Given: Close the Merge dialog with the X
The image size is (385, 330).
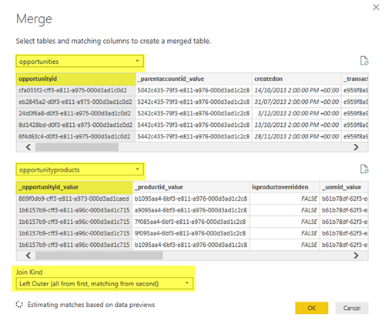Looking at the screenshot, I should (x=376, y=7).
